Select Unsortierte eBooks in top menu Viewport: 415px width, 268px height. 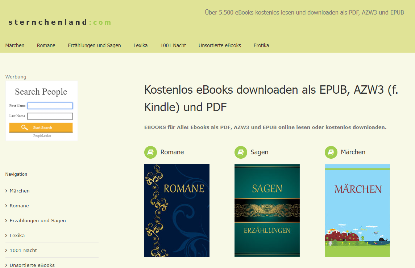click(x=220, y=45)
